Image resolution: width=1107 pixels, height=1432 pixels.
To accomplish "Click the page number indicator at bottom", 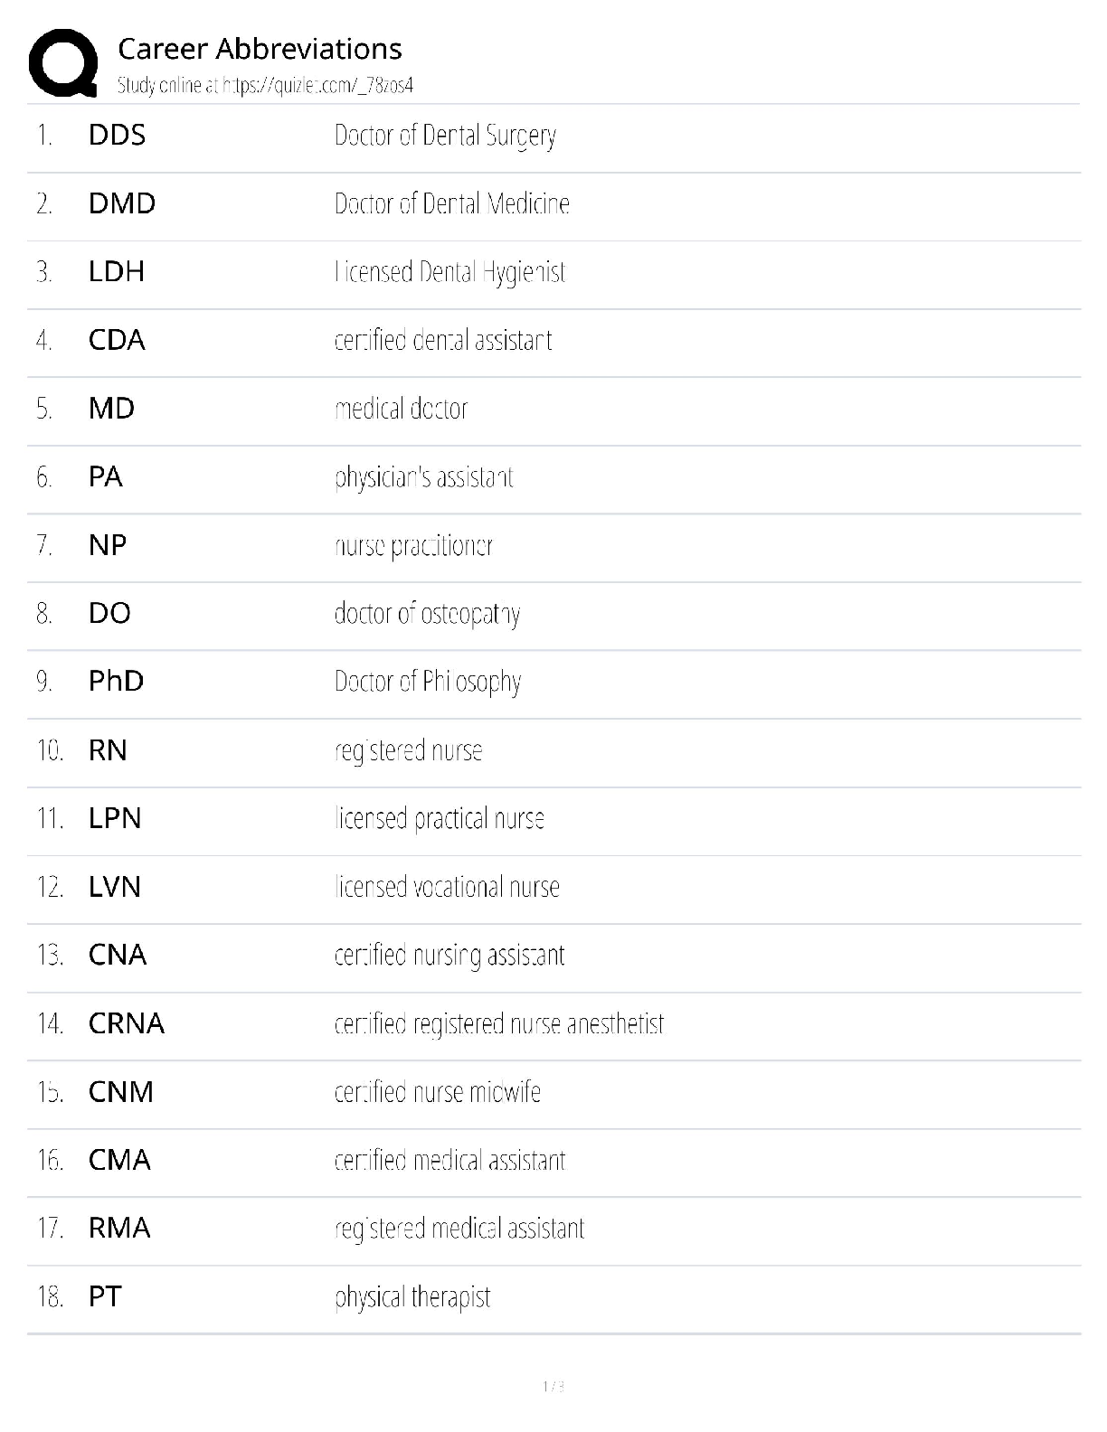I will tap(553, 1386).
